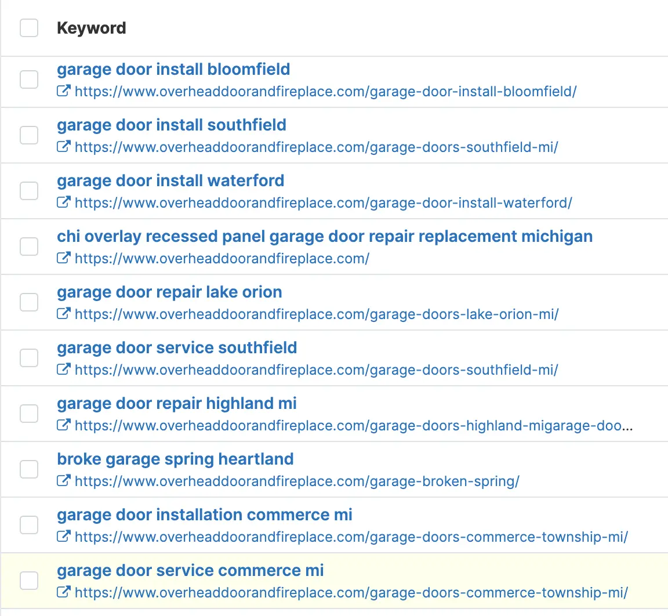
Task: Open keyword 'garage door install waterford'
Action: click(x=170, y=180)
